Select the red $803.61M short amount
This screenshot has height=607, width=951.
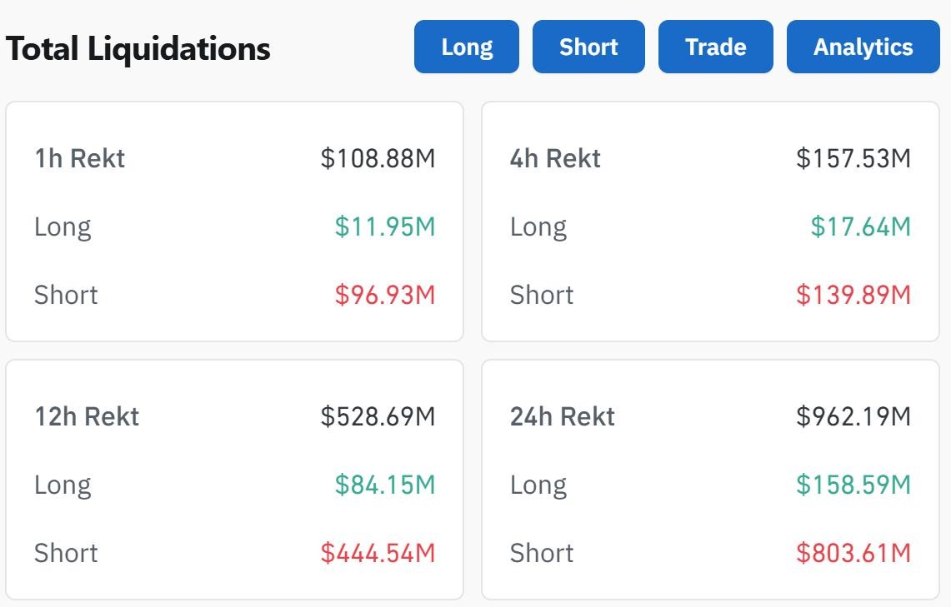853,553
